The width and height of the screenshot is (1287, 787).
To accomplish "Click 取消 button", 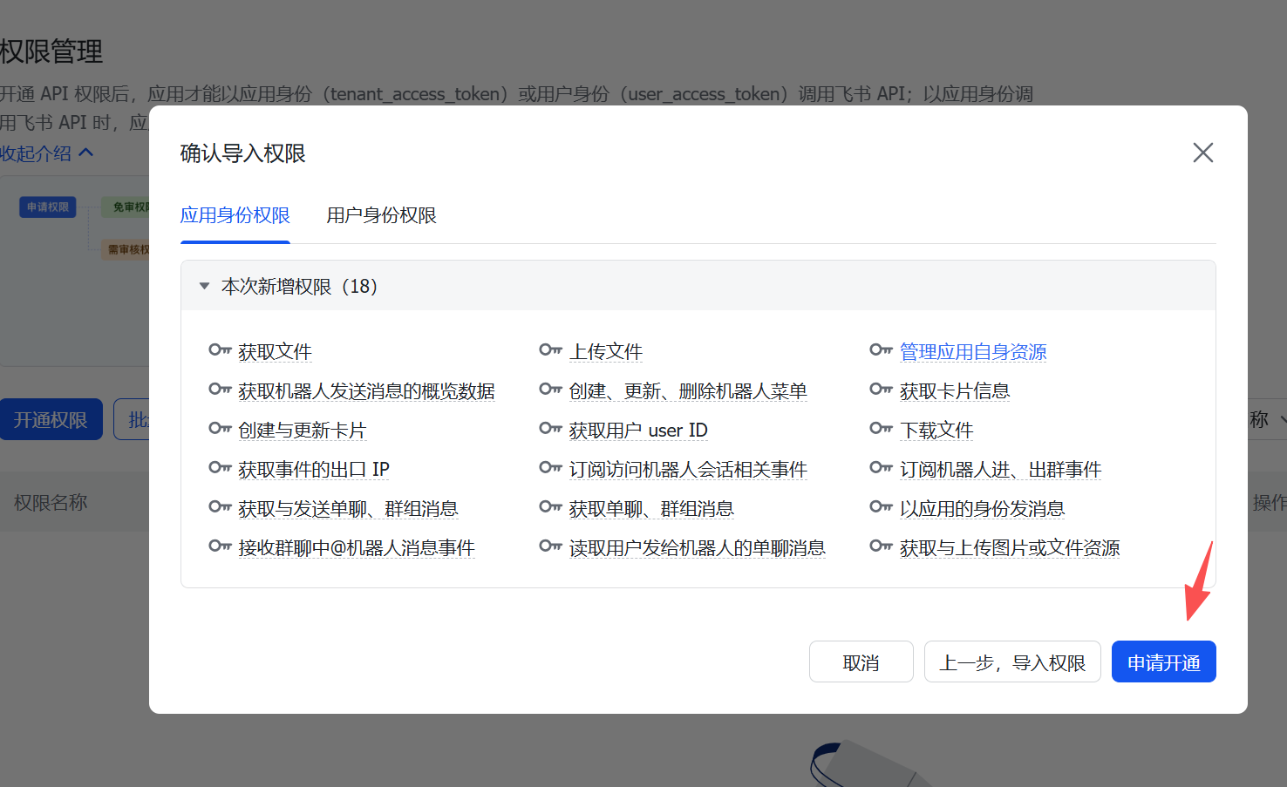I will point(861,662).
